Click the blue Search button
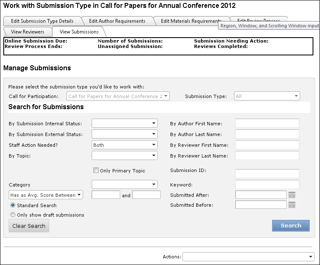The width and height of the screenshot is (320, 265). click(291, 226)
